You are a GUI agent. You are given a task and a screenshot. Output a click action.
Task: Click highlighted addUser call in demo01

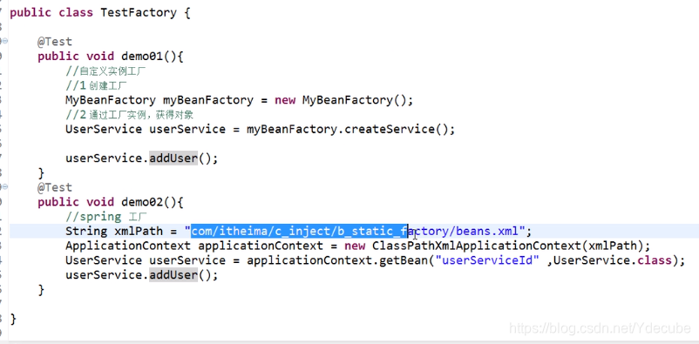[x=173, y=159]
